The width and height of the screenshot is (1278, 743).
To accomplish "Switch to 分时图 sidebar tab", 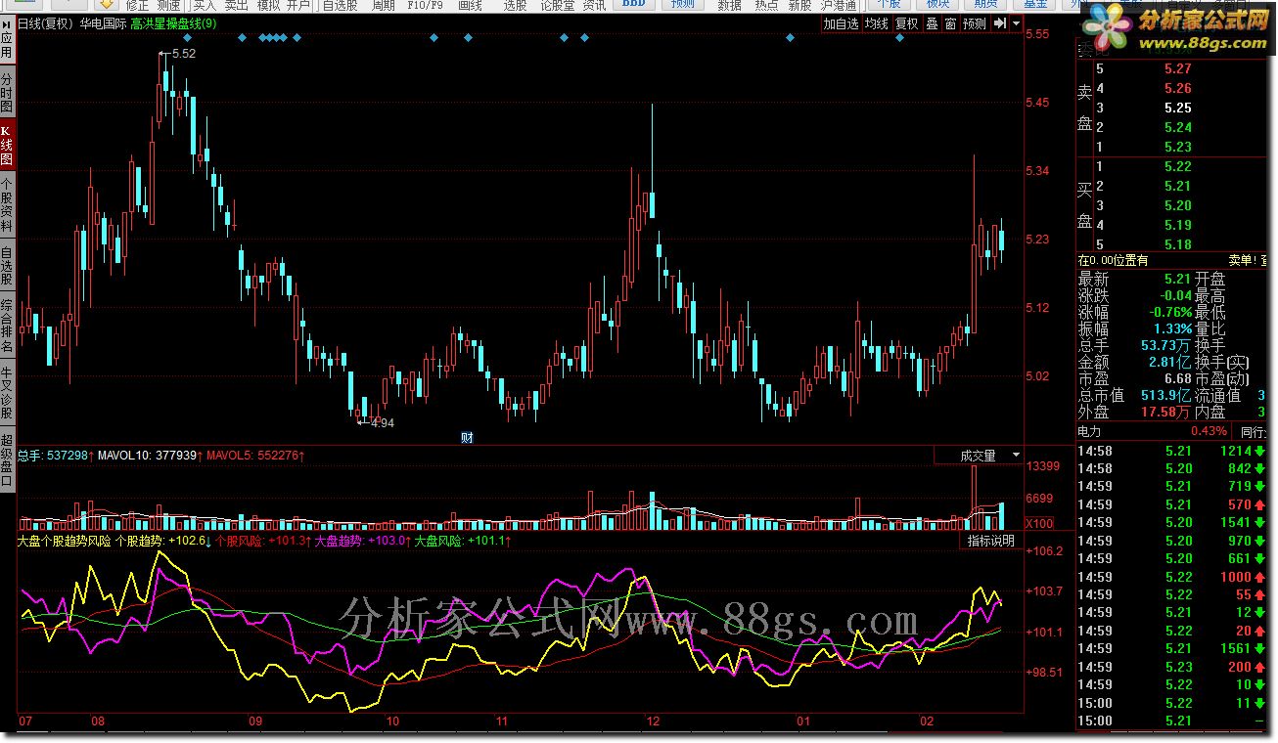I will pyautogui.click(x=7, y=92).
